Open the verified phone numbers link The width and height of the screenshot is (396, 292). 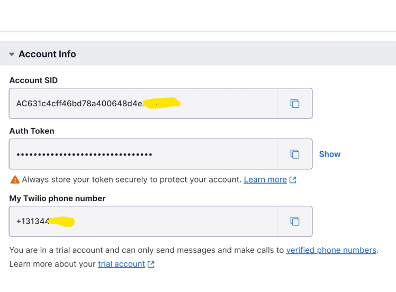[x=331, y=250]
